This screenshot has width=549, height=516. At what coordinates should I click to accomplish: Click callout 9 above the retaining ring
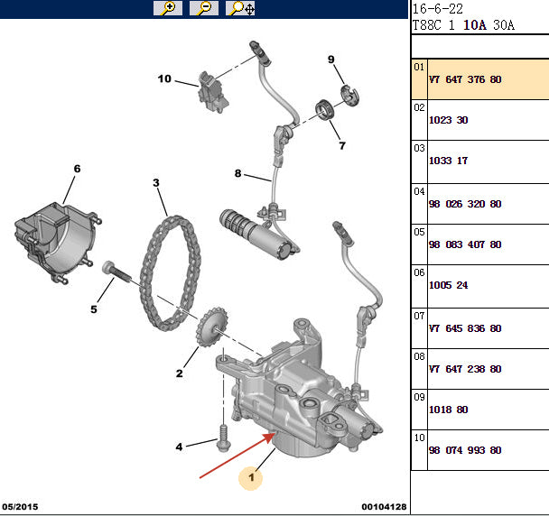(331, 60)
